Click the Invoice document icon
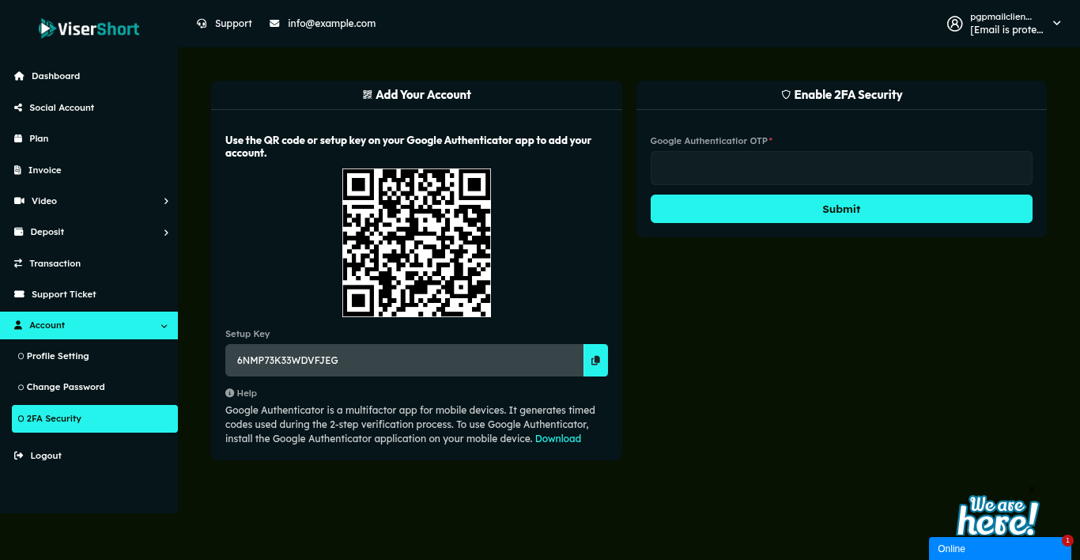Image resolution: width=1080 pixels, height=560 pixels. [x=18, y=170]
